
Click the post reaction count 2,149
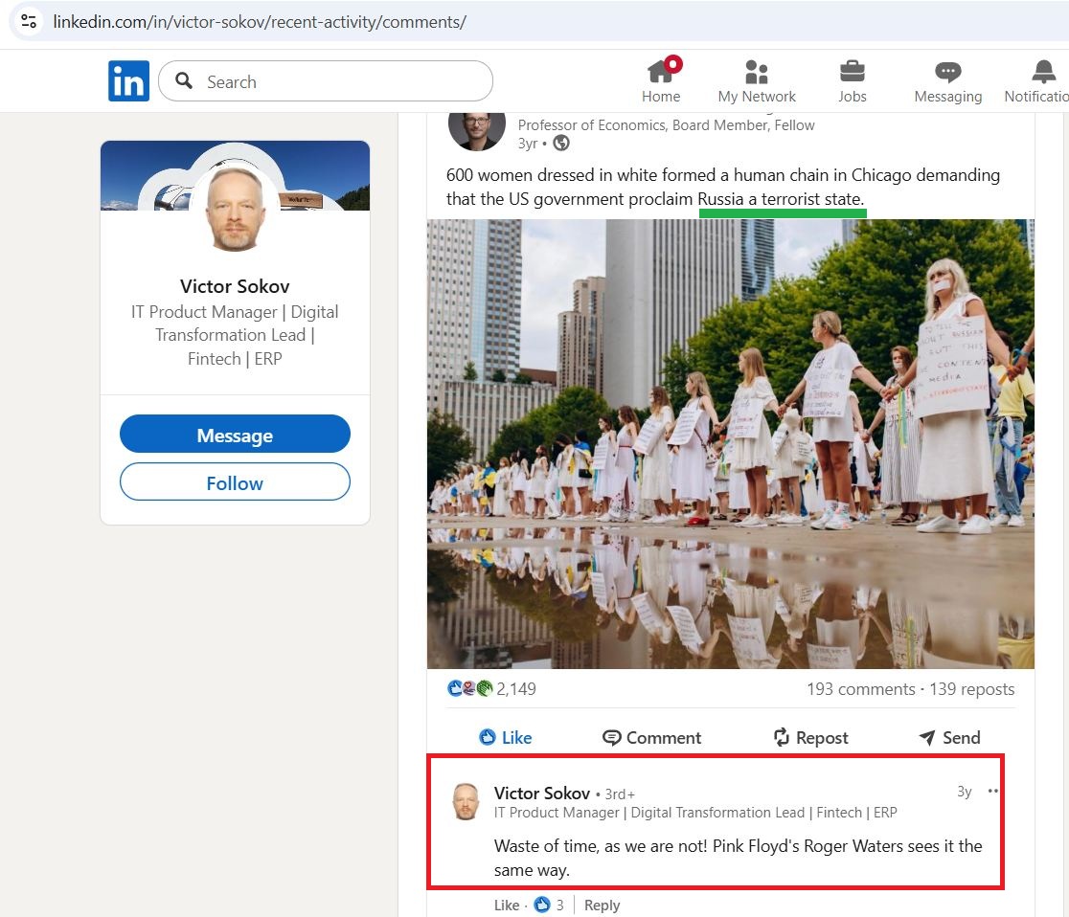tap(518, 688)
